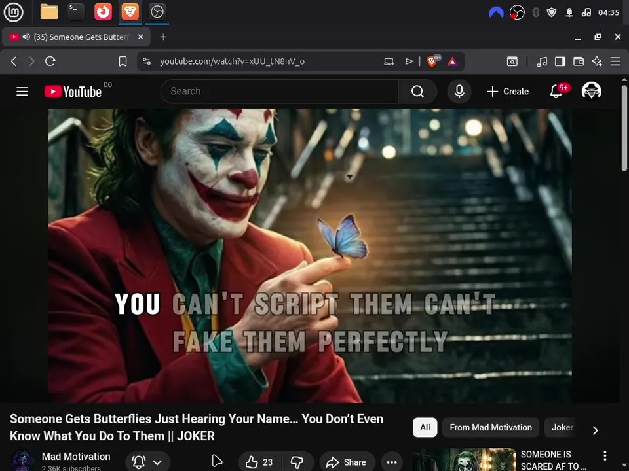Open Brave Shields lion icon
This screenshot has width=629, height=471.
[433, 61]
